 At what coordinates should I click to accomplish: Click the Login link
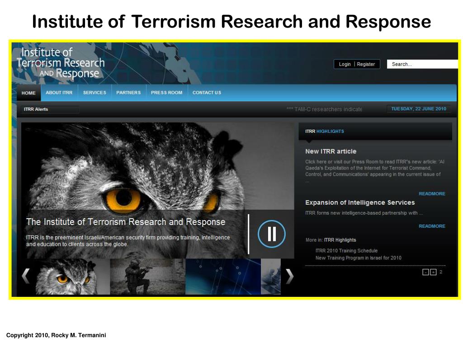[x=345, y=64]
